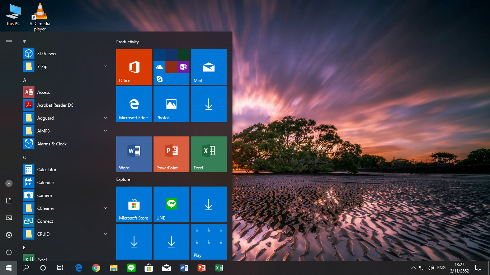Click the download tile beside Photos
Screen dimensions: 490x275
[x=209, y=104]
